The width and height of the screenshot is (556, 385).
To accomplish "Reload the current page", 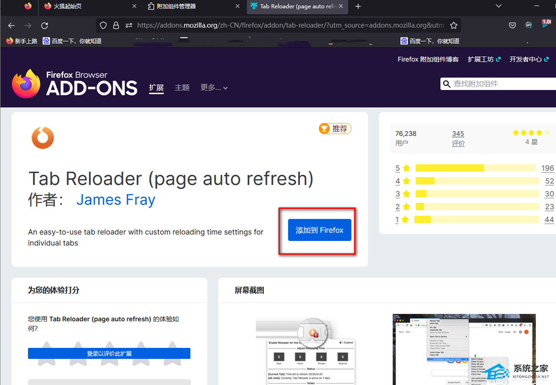I will point(44,26).
